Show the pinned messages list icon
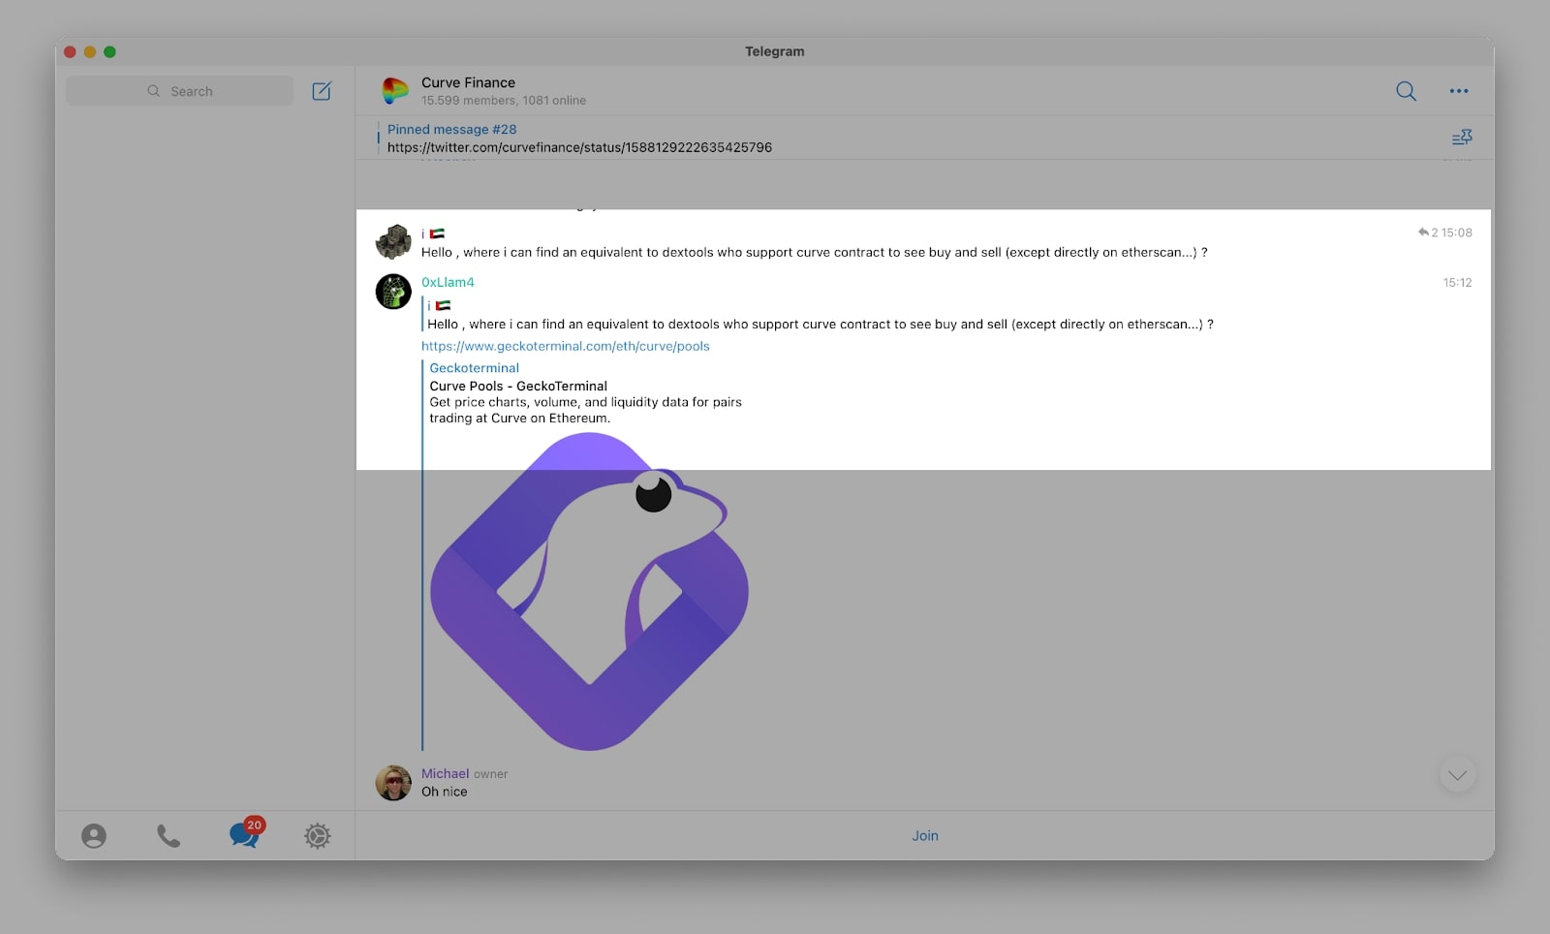Viewport: 1550px width, 934px height. point(1462,138)
